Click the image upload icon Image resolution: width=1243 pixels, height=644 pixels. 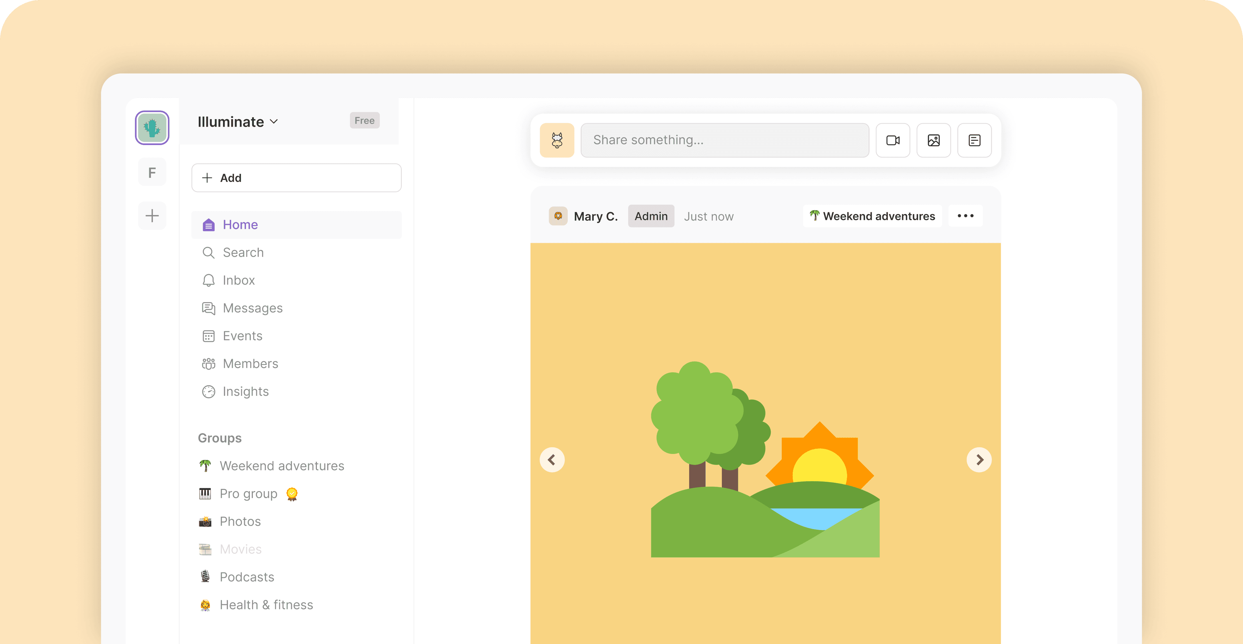[933, 141]
